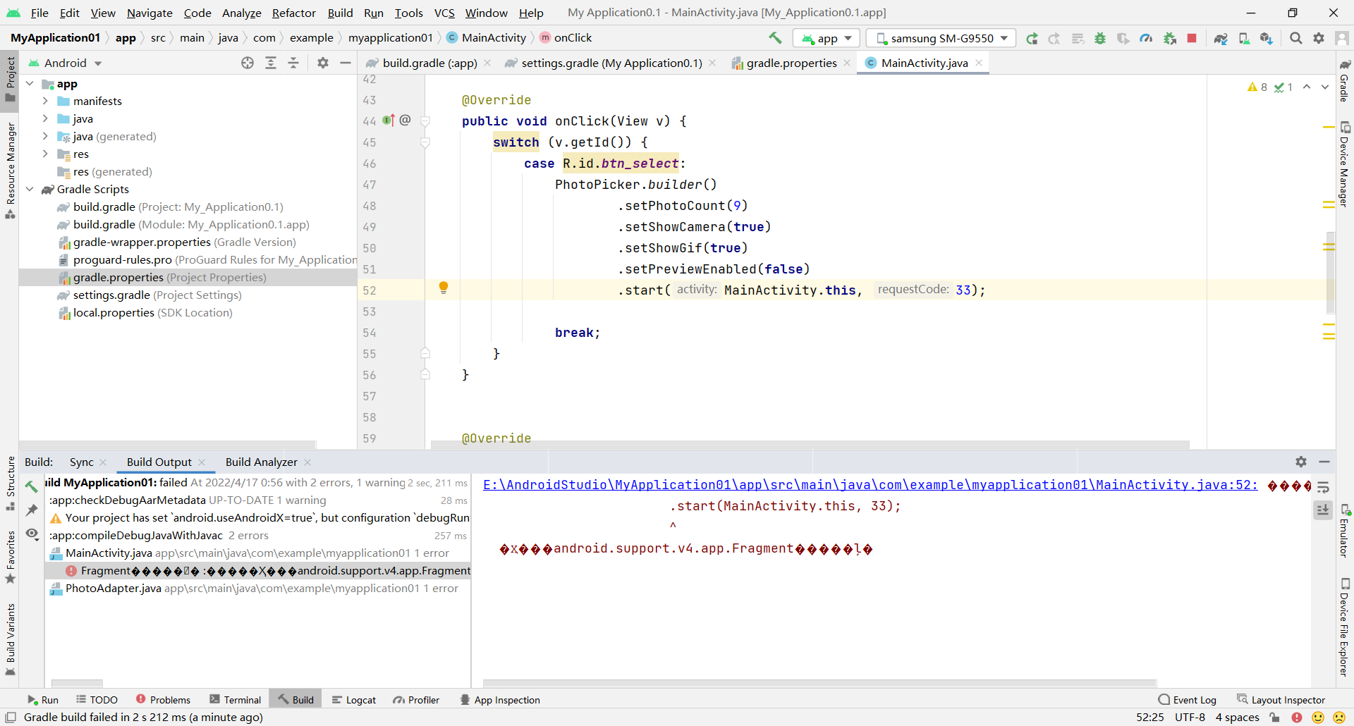Click the horizontal scrollbar under build output

[819, 683]
